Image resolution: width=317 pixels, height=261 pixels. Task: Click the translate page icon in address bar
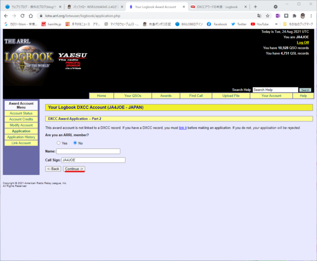259,16
